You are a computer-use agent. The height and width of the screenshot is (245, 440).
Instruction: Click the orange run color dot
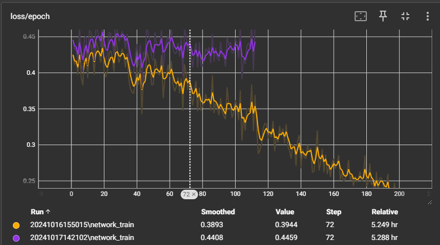click(16, 225)
